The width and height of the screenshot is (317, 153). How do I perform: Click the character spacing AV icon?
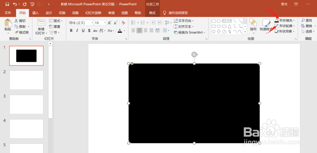pos(102,30)
